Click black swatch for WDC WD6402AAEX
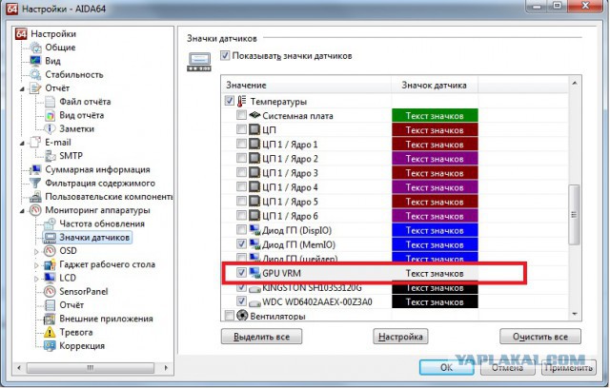 coord(435,301)
